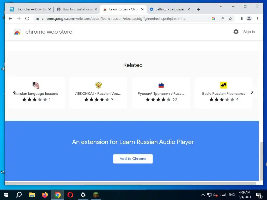Click the Chrome taskbar icon
267x200 pixels.
pos(58,195)
